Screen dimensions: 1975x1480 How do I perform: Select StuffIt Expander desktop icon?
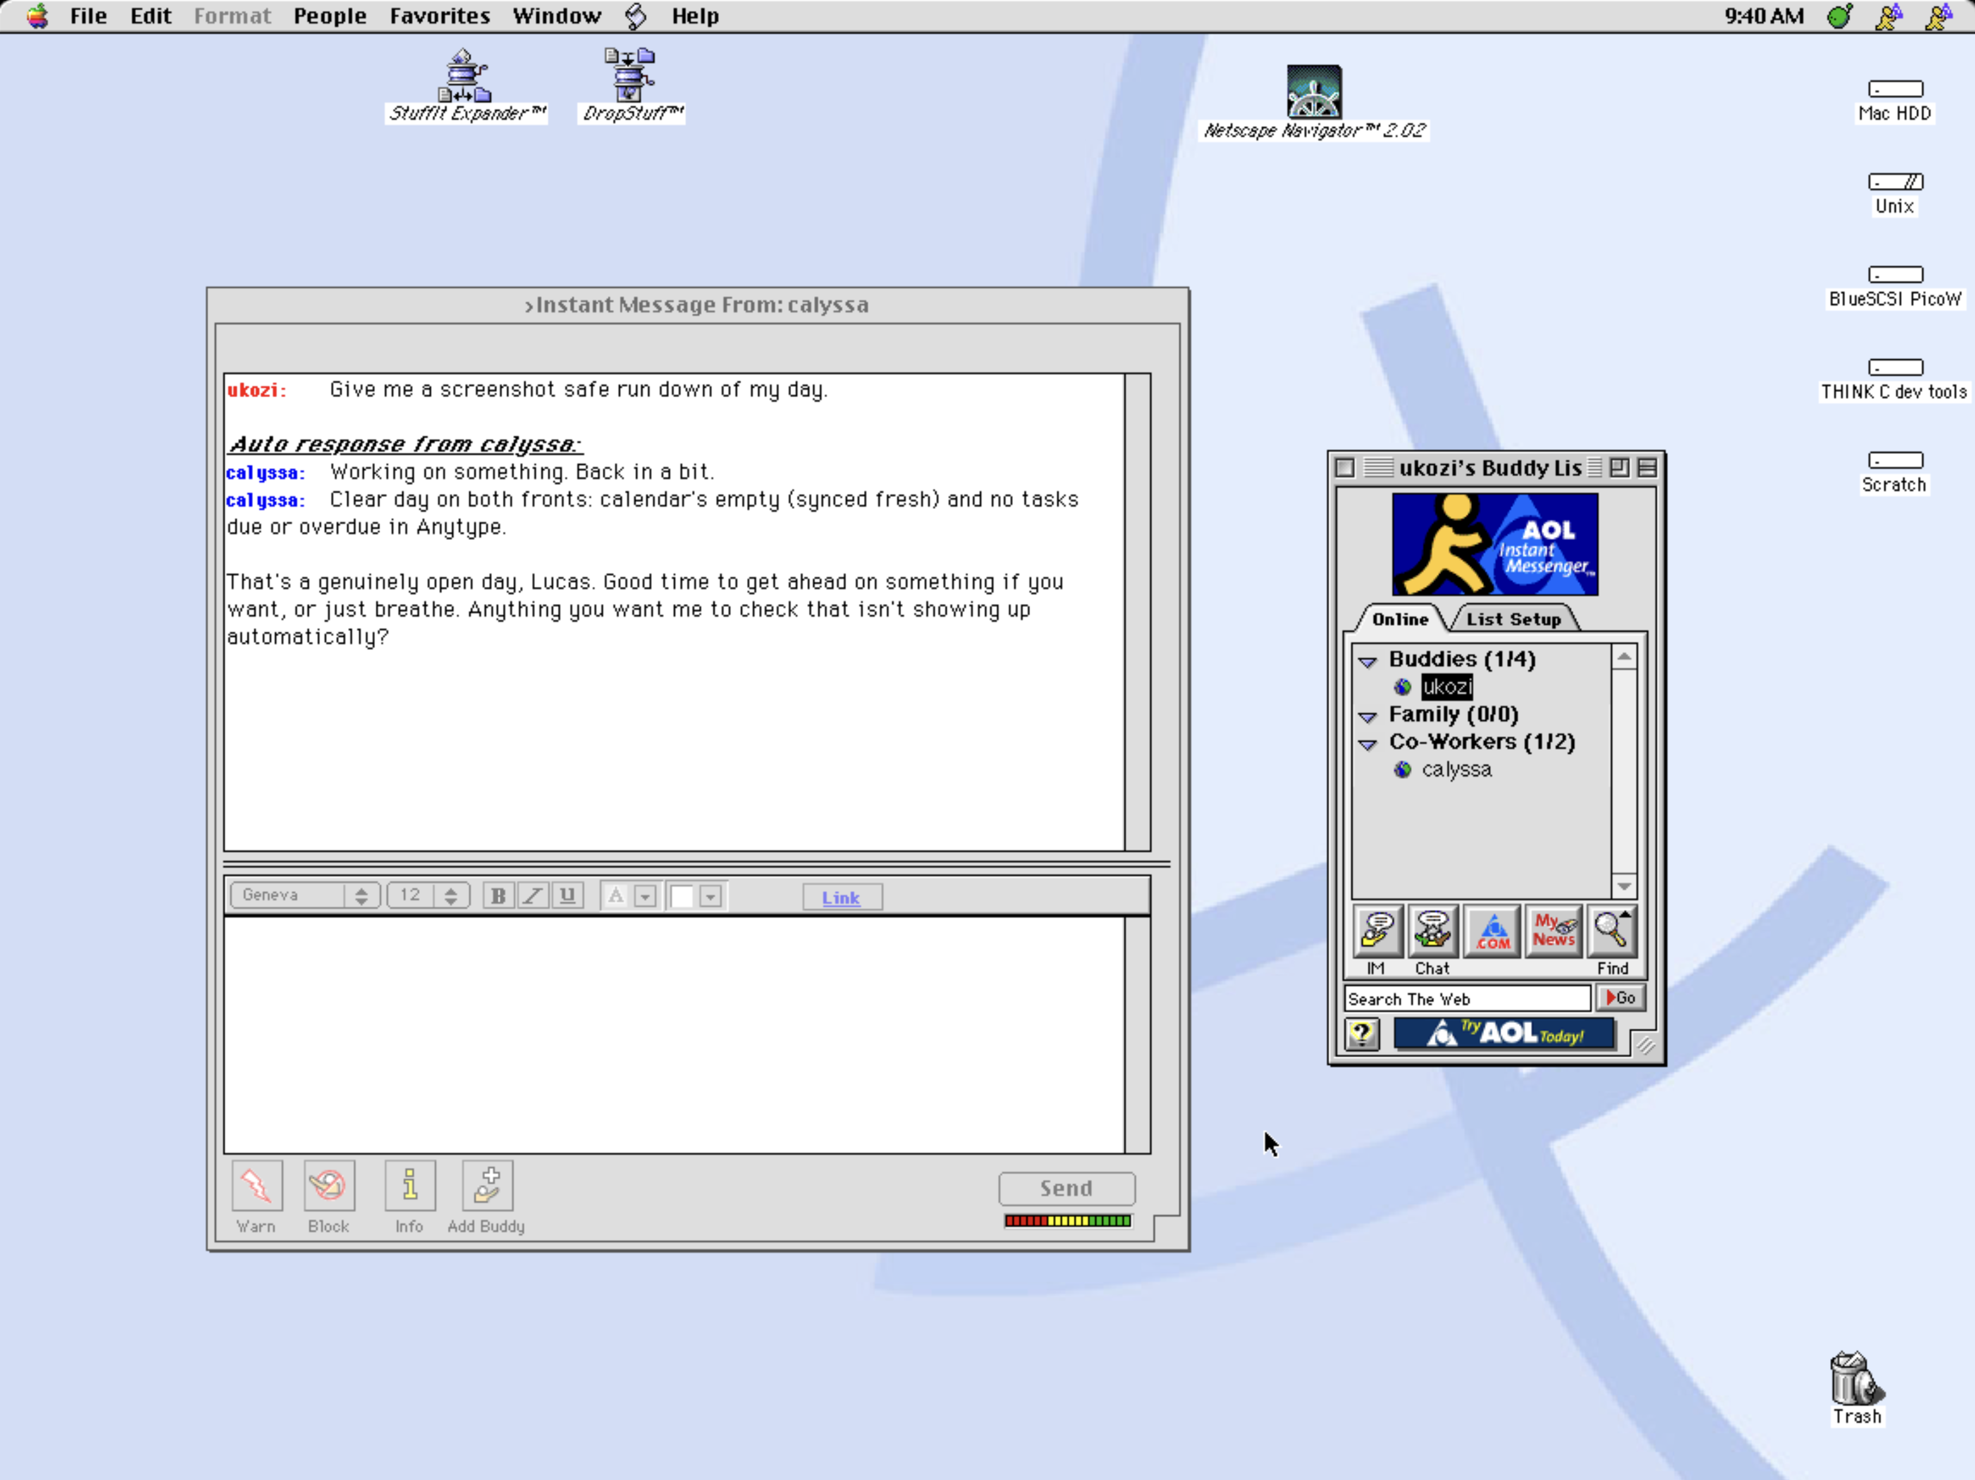tap(465, 77)
